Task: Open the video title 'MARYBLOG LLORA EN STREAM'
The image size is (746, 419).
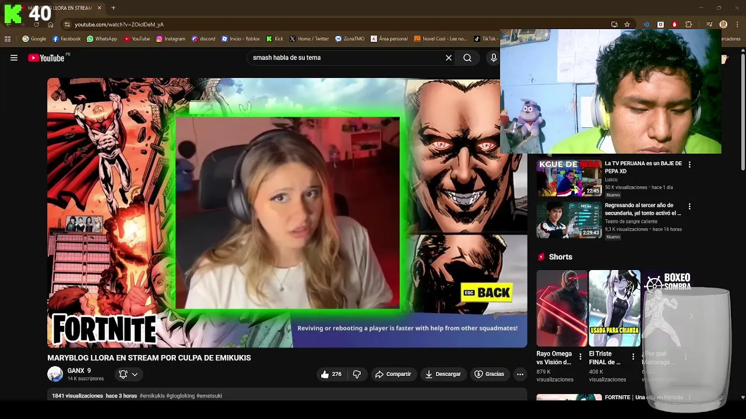Action: click(149, 358)
